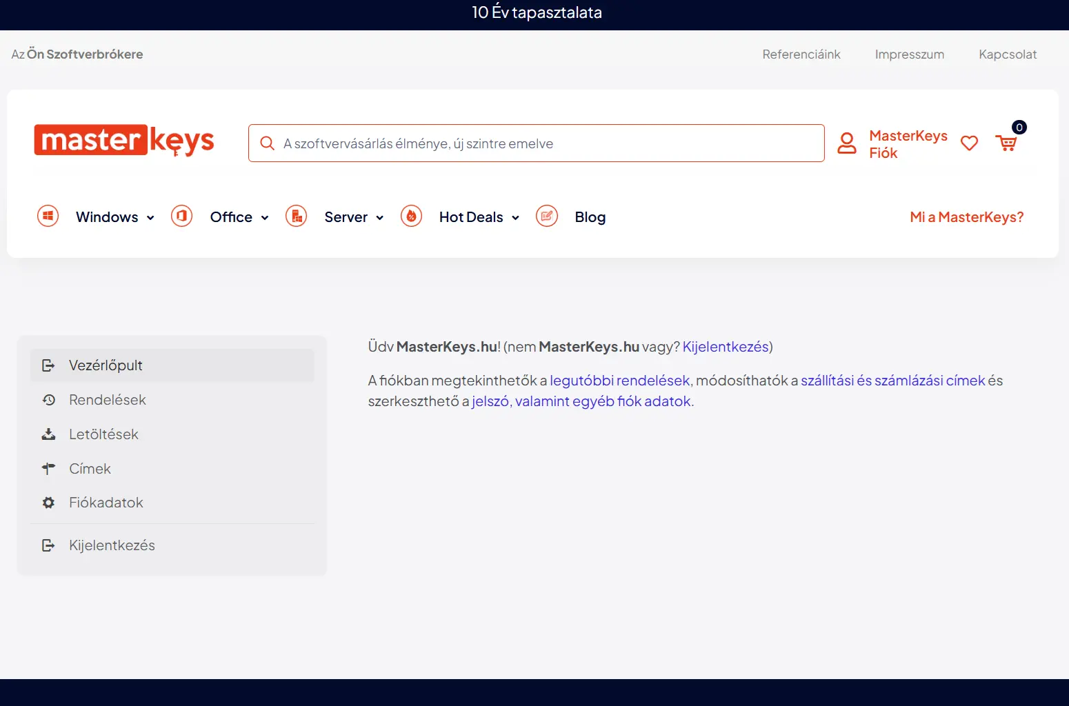
Task: Click the Letöltések download icon
Action: point(48,434)
